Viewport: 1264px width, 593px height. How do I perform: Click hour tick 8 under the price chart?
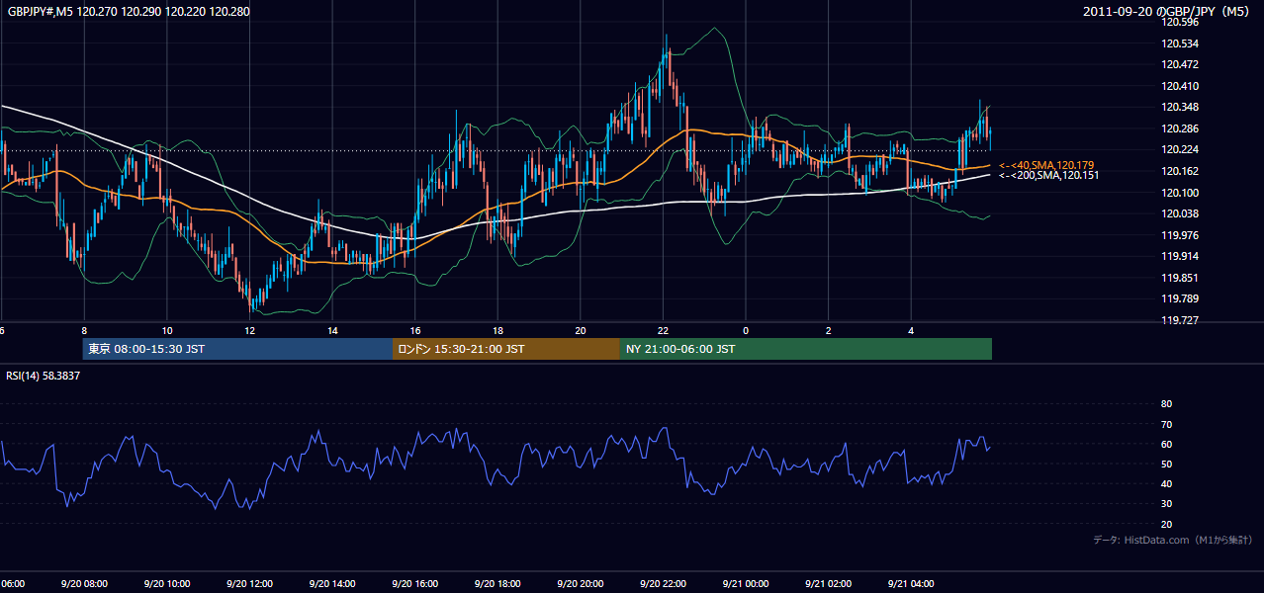(84, 330)
